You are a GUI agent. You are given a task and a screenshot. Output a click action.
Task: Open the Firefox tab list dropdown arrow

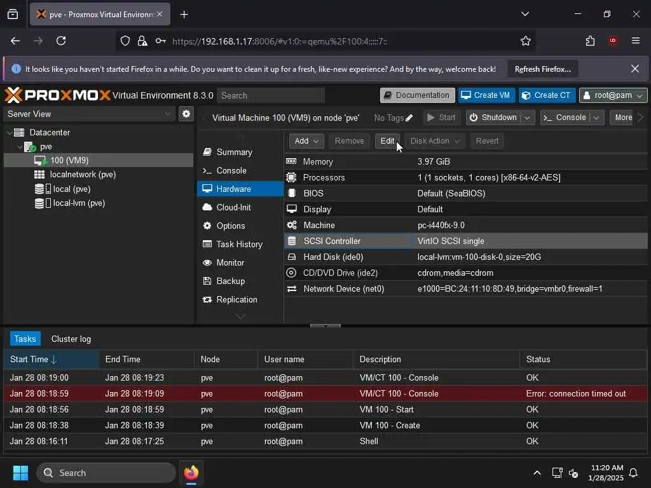coord(524,14)
